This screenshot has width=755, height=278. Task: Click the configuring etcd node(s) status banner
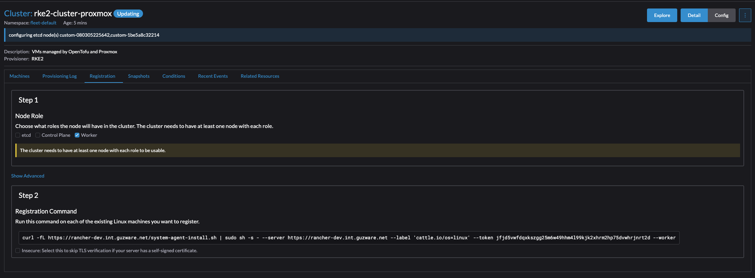(378, 35)
